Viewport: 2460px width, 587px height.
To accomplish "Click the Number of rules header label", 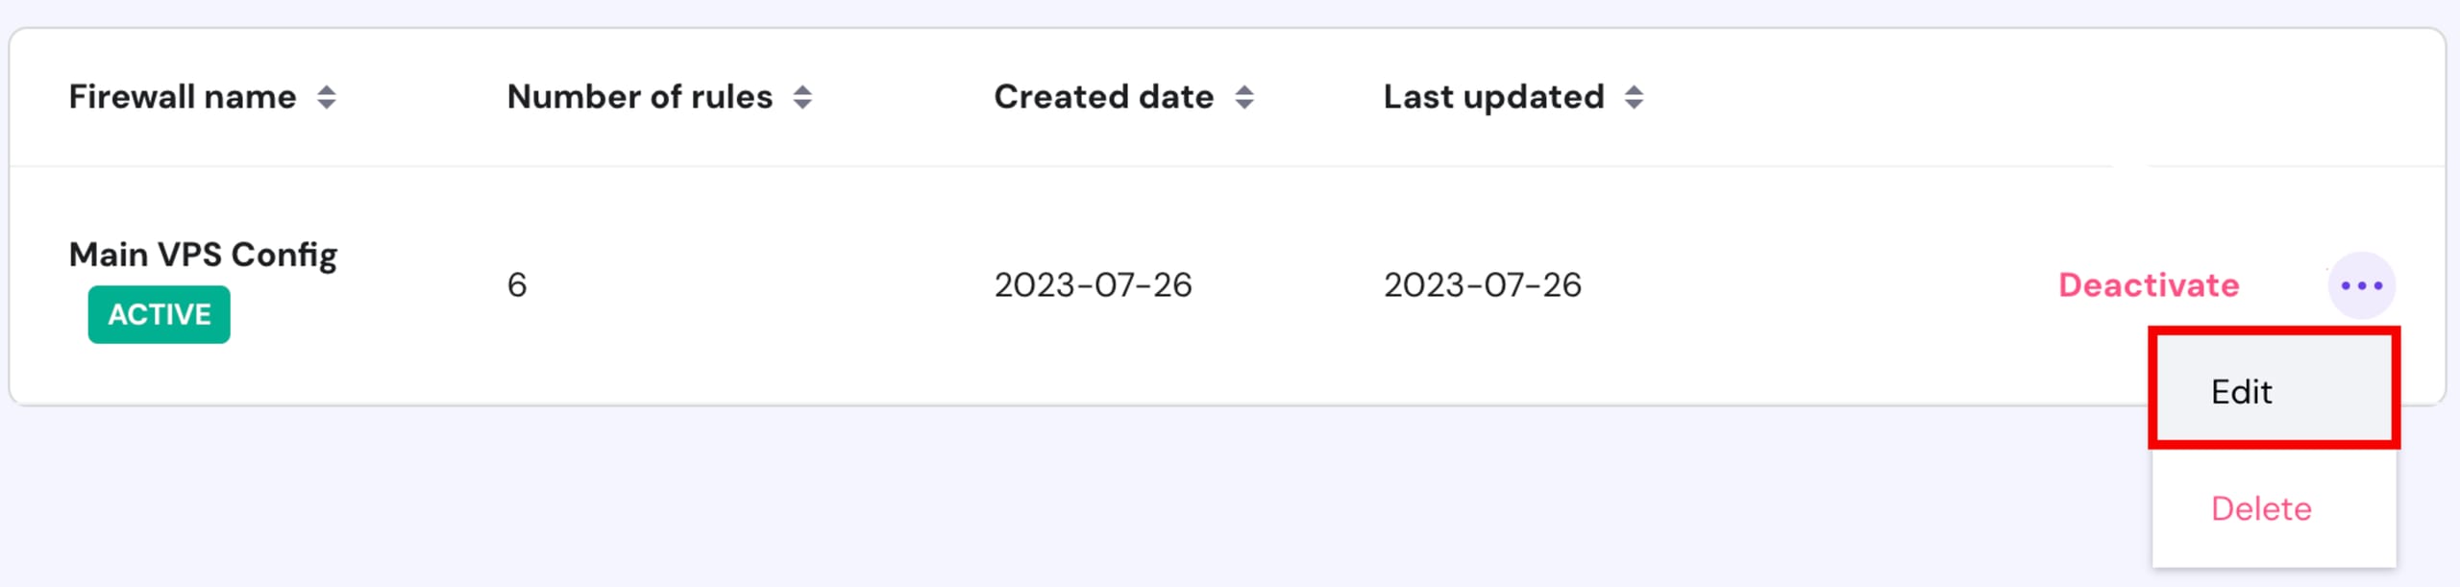I will point(640,97).
